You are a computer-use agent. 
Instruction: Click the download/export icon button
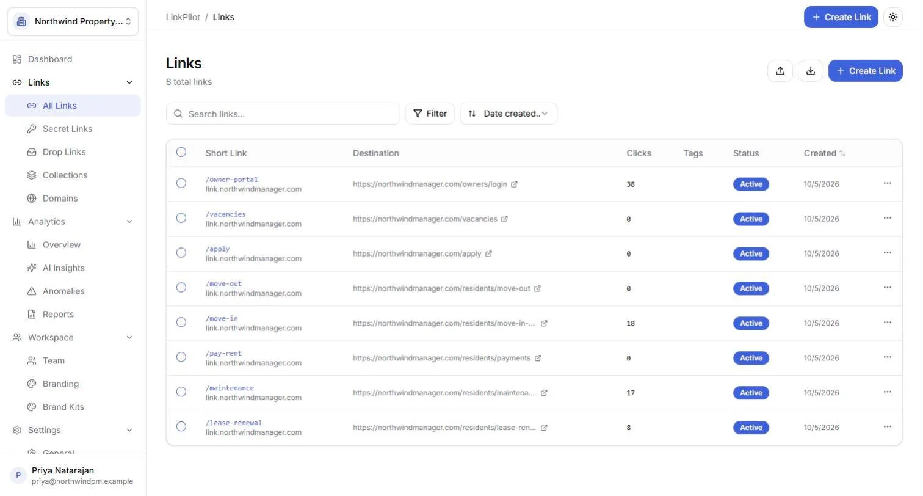click(x=811, y=71)
